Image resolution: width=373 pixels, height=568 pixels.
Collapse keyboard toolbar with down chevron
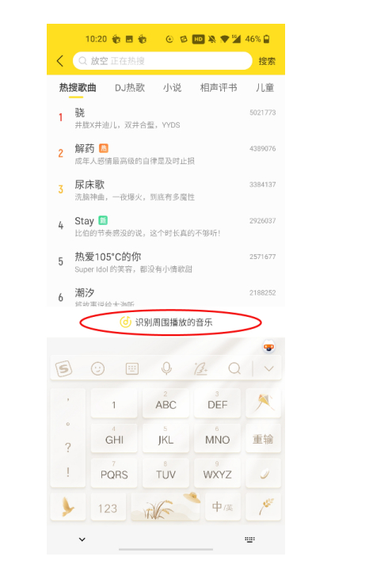pyautogui.click(x=268, y=369)
